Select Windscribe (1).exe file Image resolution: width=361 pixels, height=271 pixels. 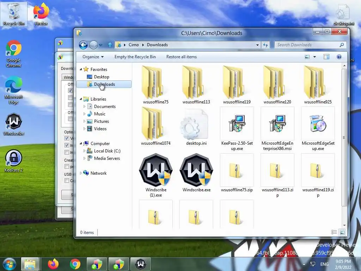point(155,175)
